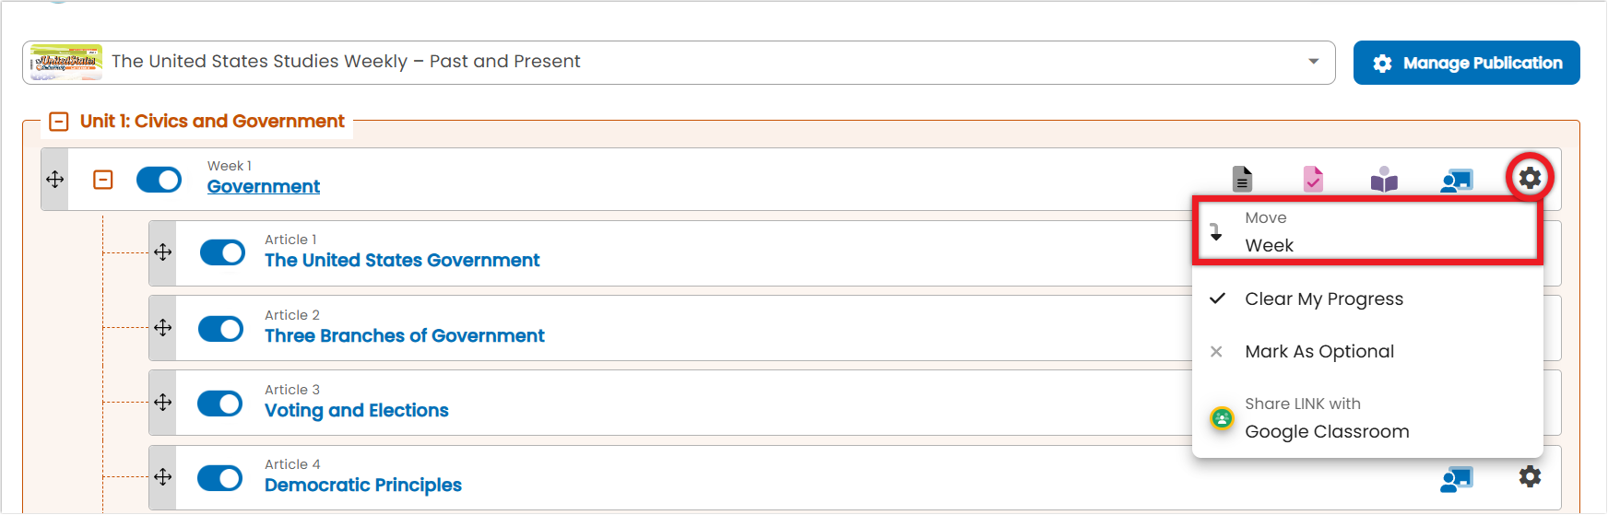The height and width of the screenshot is (515, 1608).
Task: Open the Week 1 gear settings icon
Action: 1530,177
